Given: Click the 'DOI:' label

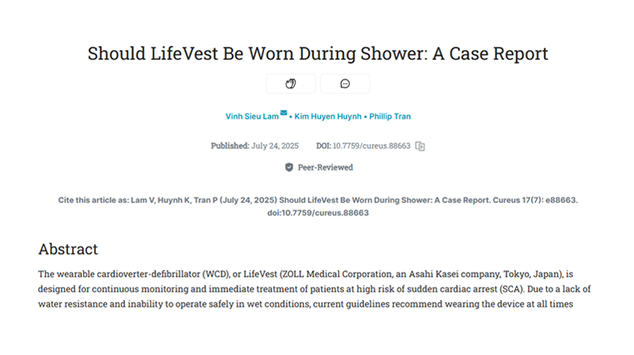Looking at the screenshot, I should 323,146.
